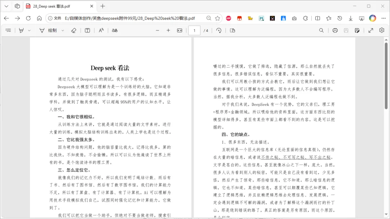Click the line "1、很多东西，无法描述。"
Image resolution: width=390 pixels, height=219 pixels.
point(246,142)
